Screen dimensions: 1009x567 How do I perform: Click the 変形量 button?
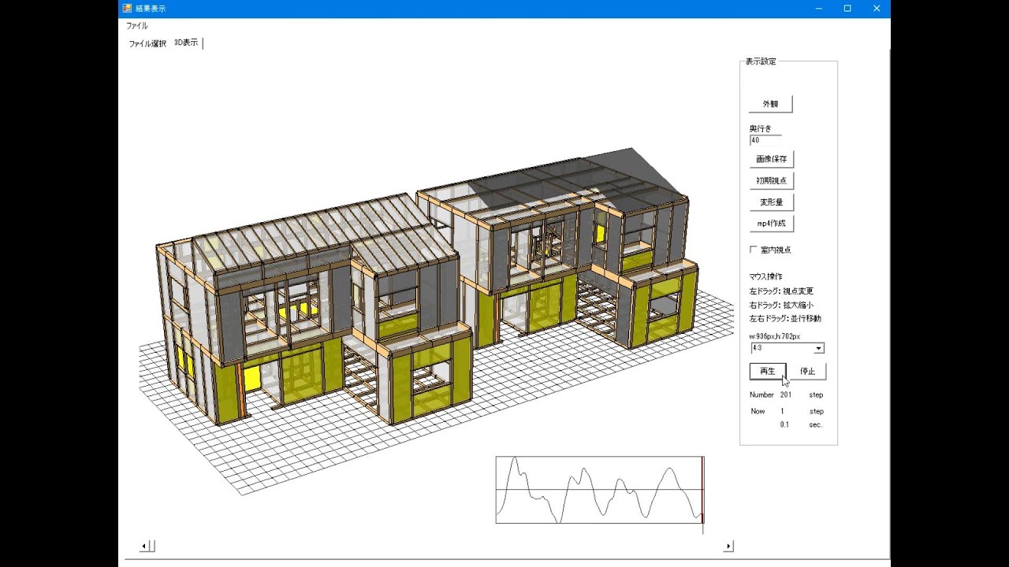[x=771, y=202]
